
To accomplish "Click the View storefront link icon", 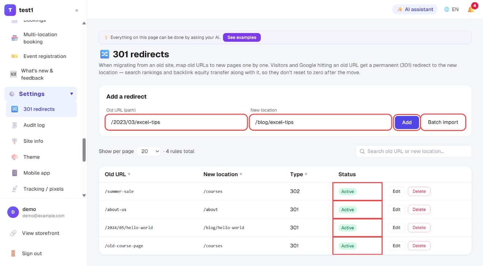I will point(13,233).
